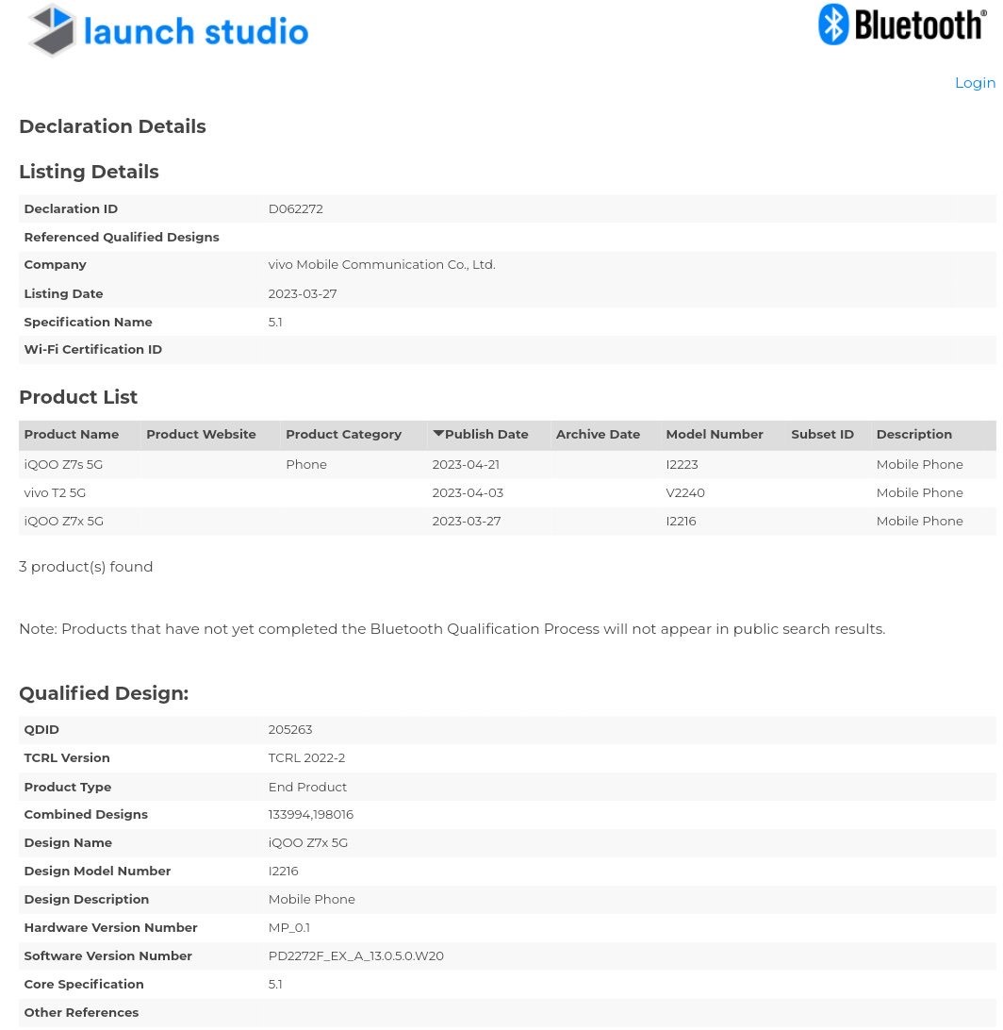Sort by Model Number column header
Image resolution: width=1003 pixels, height=1030 pixels.
click(x=714, y=435)
